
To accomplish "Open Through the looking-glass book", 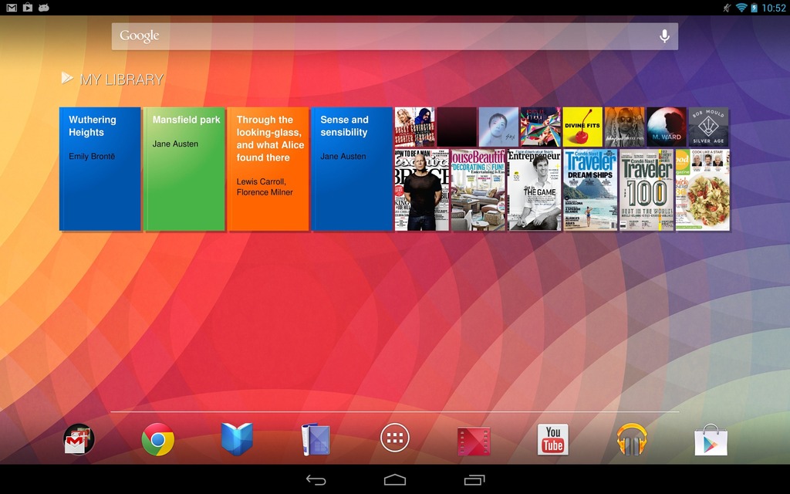I will [268, 169].
